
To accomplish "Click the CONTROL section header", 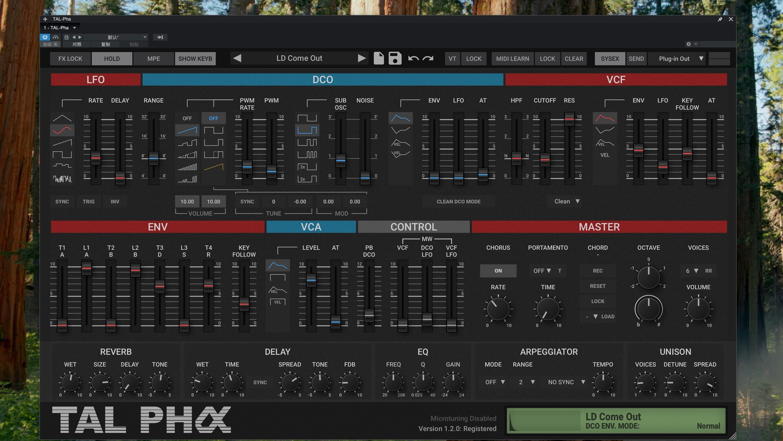I will [x=414, y=227].
